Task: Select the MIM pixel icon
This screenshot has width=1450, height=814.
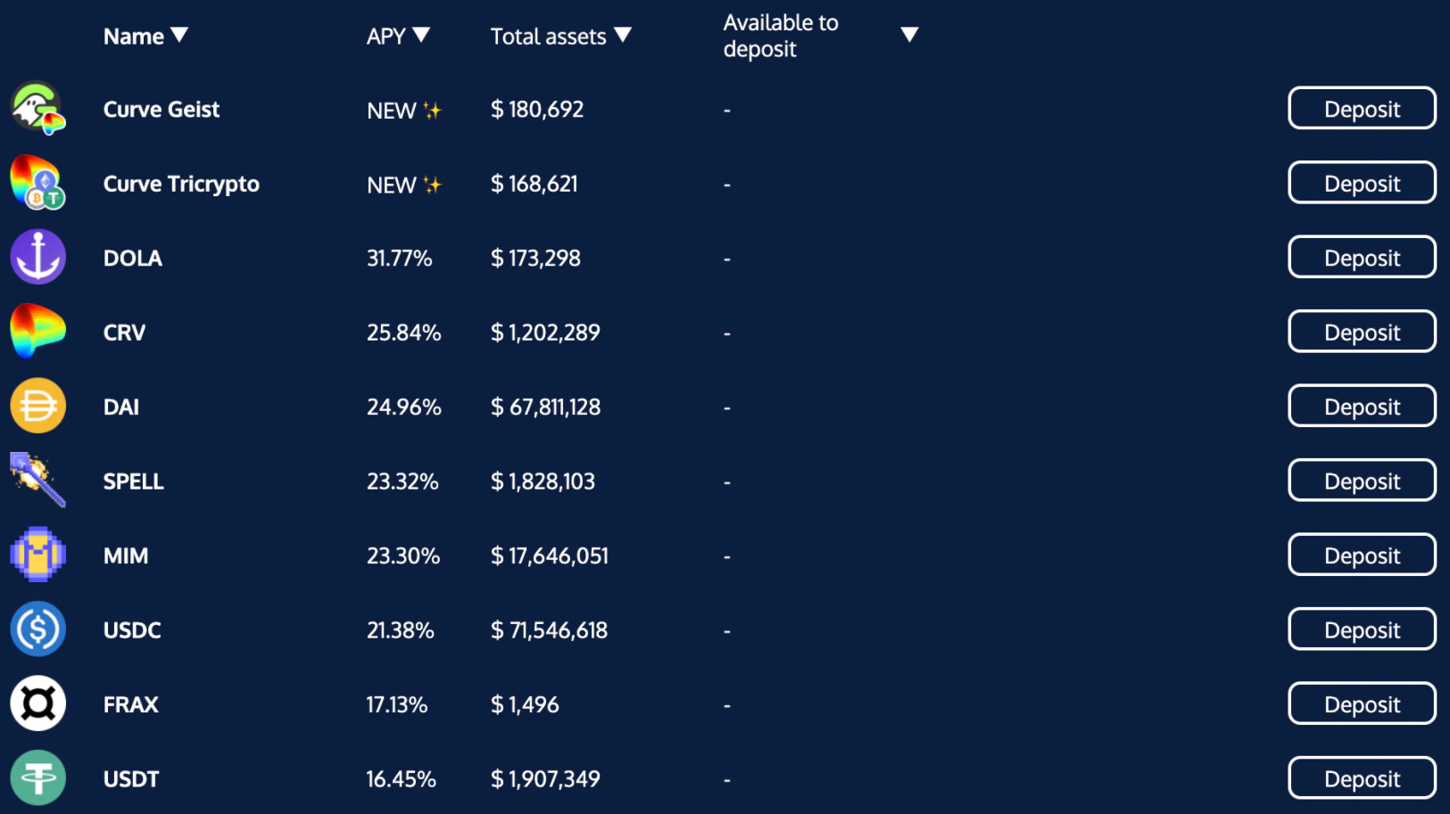Action: [x=37, y=555]
